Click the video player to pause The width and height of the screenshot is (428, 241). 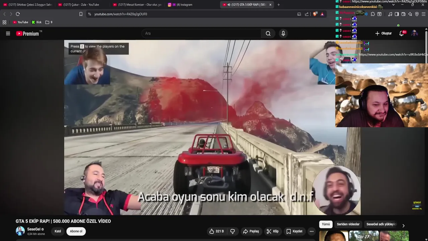click(x=212, y=127)
